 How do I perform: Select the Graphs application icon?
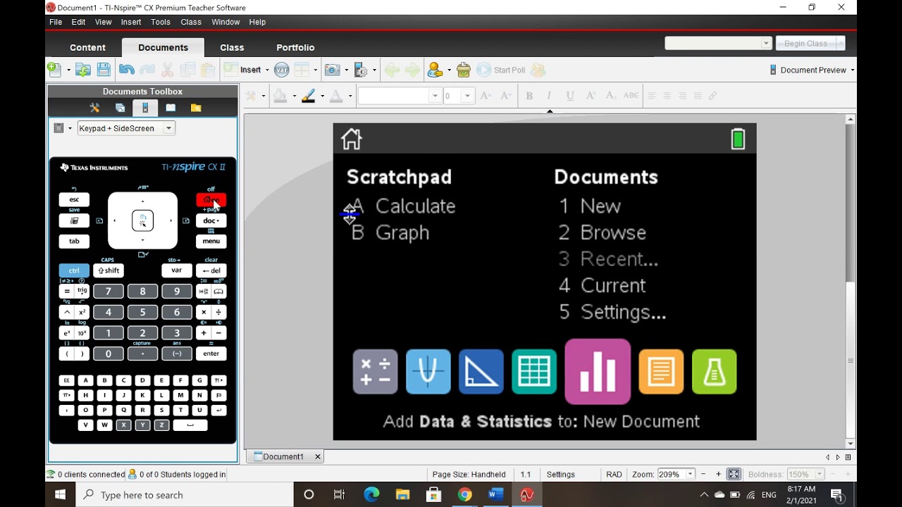(x=428, y=371)
